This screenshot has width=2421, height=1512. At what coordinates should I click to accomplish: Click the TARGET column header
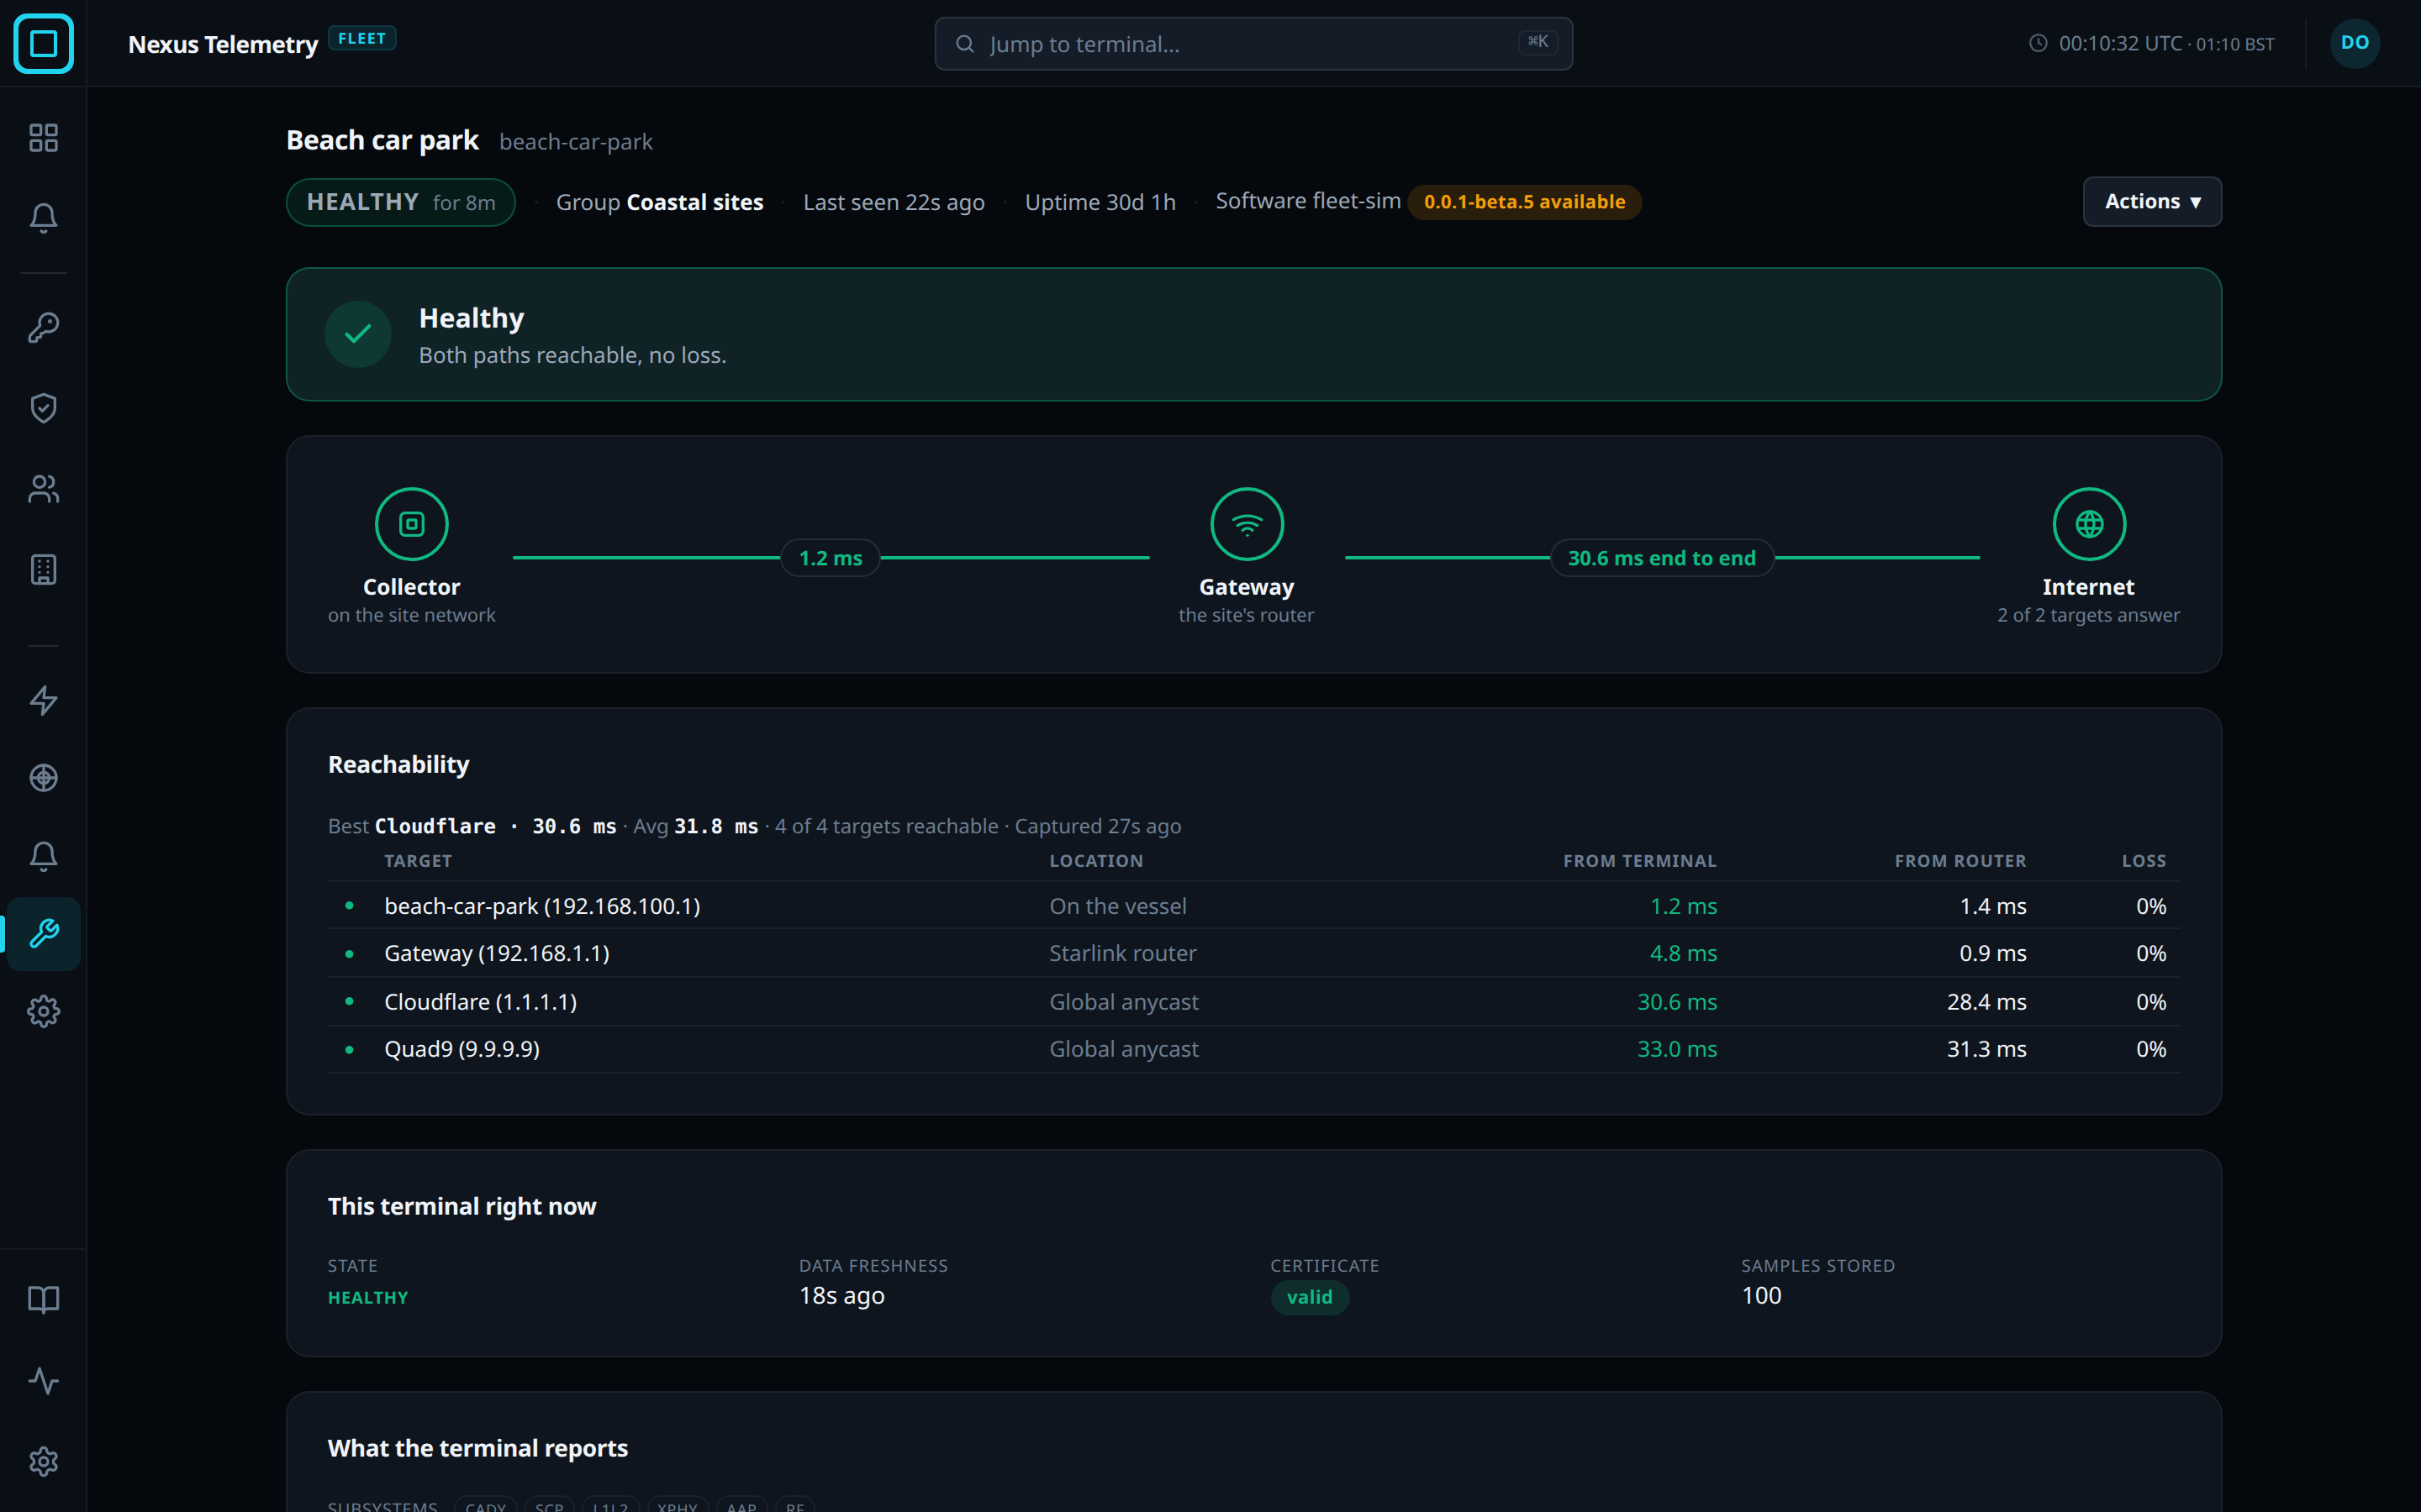point(418,861)
